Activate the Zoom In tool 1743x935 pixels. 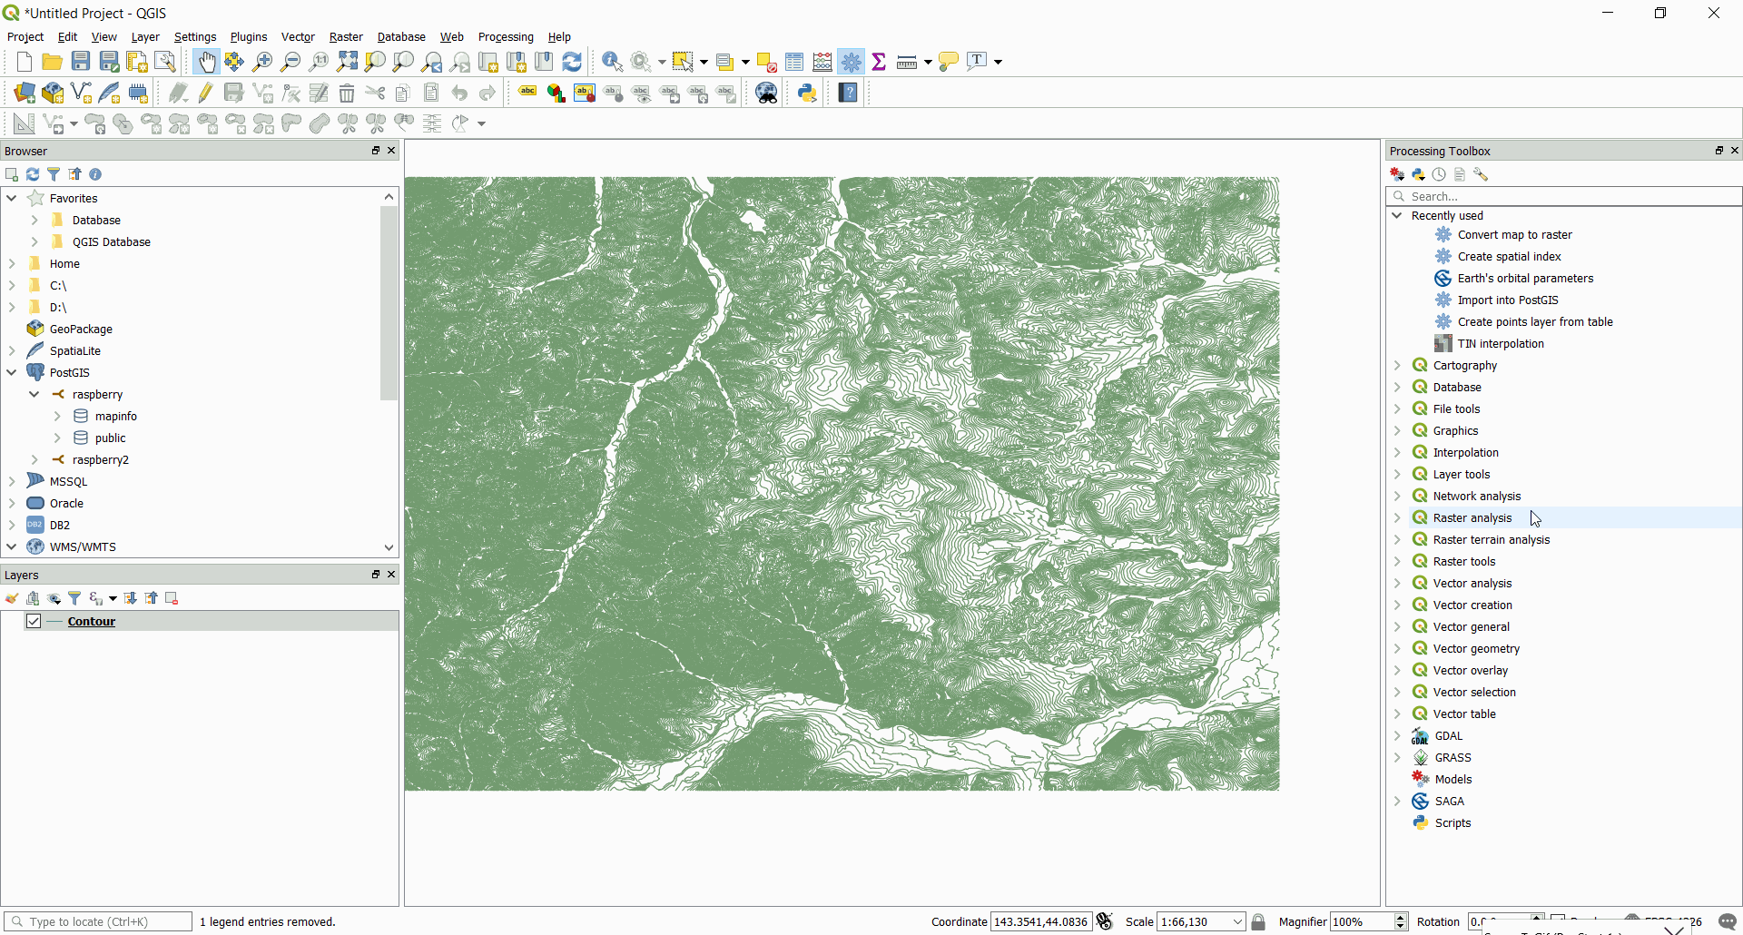[x=263, y=61]
